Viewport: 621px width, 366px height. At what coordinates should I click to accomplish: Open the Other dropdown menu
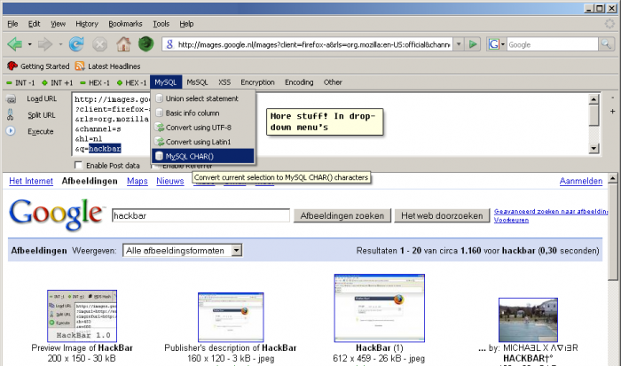333,82
